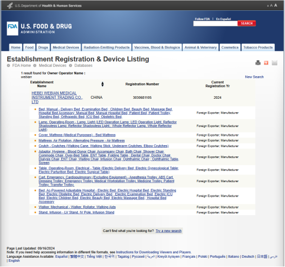
Task: Open the Medical Devices tab
Action: click(66, 47)
